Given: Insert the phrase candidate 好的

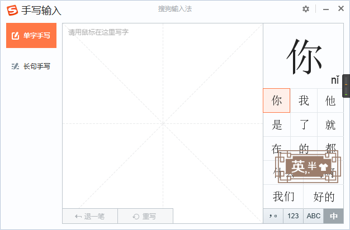Looking at the screenshot, I should coord(324,197).
